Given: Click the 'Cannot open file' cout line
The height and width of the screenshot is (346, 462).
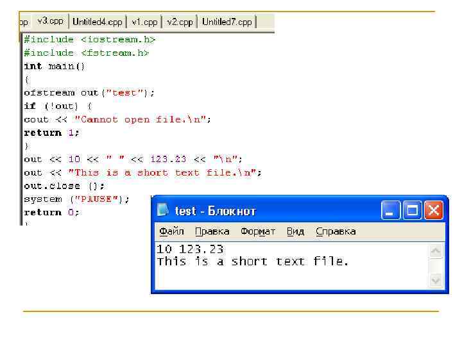Looking at the screenshot, I should point(117,119).
